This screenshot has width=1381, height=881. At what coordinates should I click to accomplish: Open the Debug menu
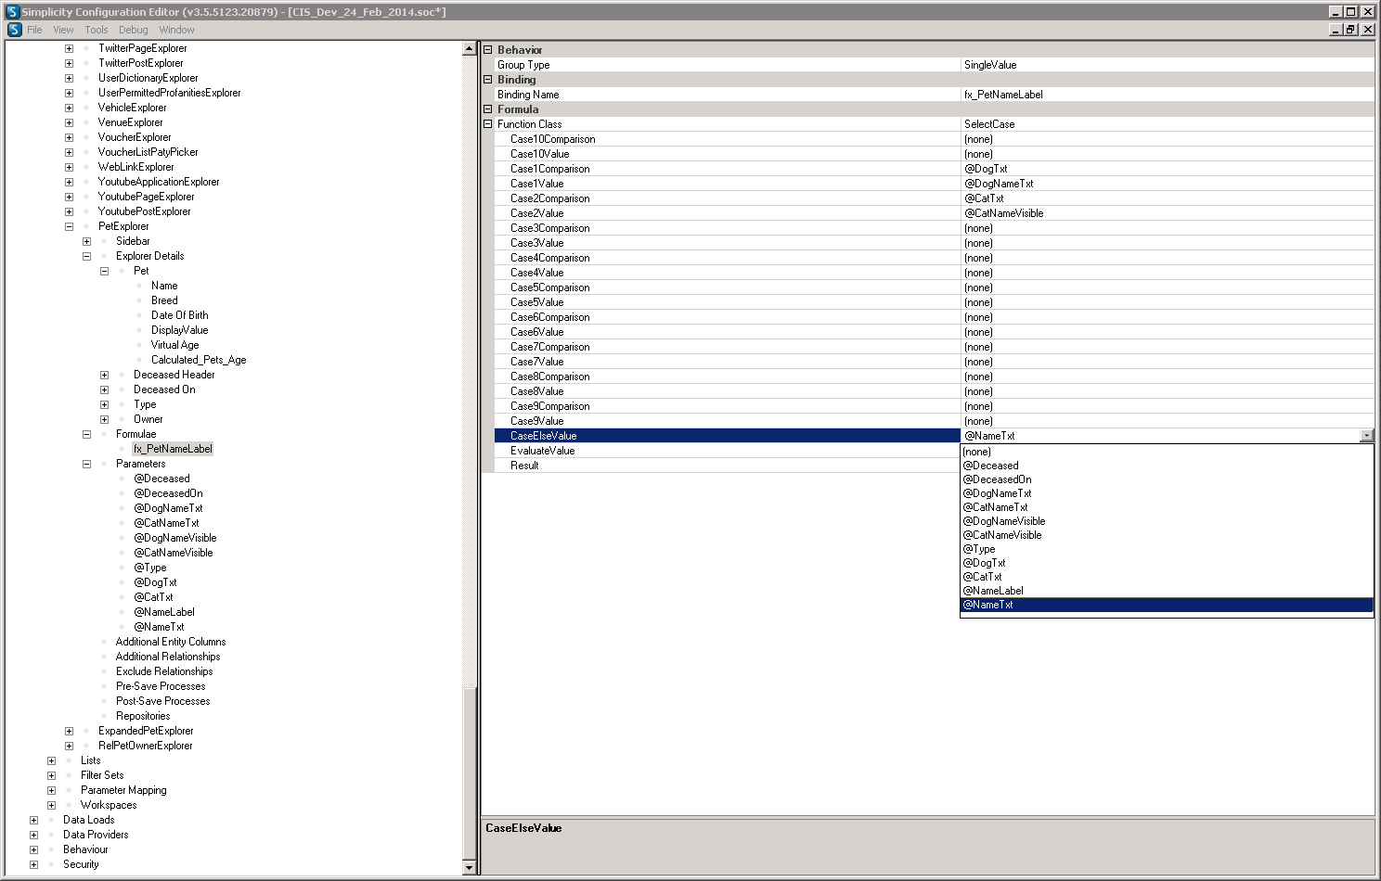click(133, 30)
